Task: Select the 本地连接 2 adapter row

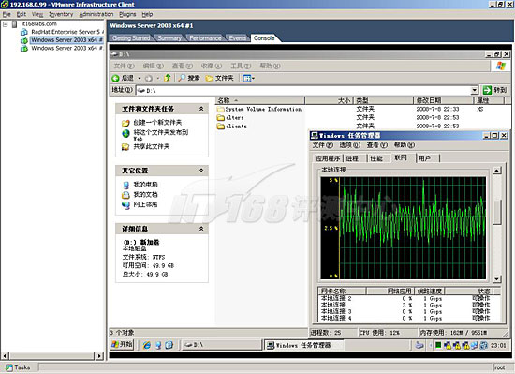Action: click(409, 299)
